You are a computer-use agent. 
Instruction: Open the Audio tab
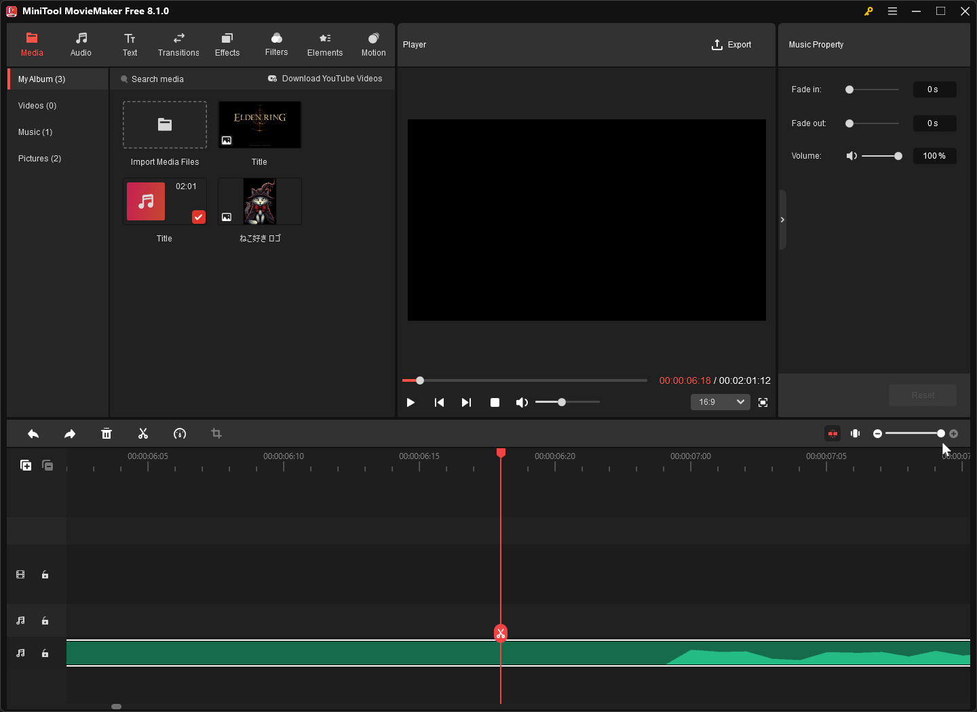pyautogui.click(x=81, y=45)
